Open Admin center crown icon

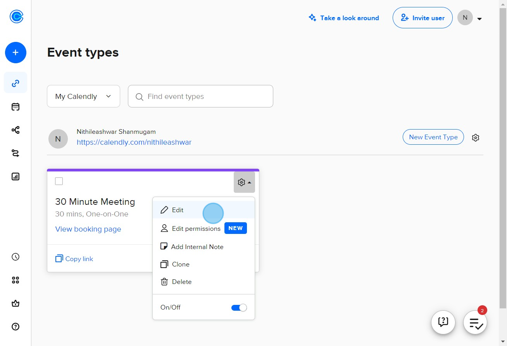[x=16, y=303]
